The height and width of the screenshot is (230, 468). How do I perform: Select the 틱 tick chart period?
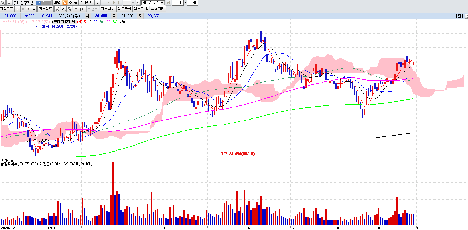(92, 3)
